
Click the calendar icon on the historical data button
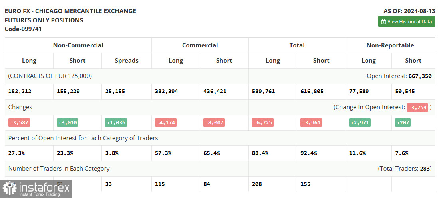[x=383, y=22]
